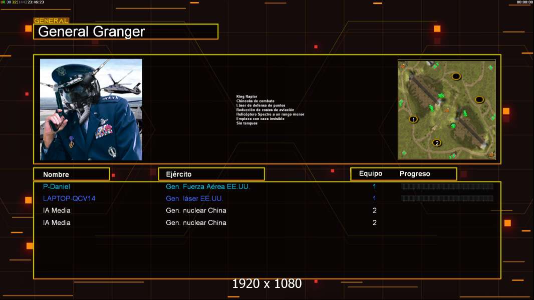Select player name P-Daniel
Viewport: 534px width, 300px height.
(x=57, y=186)
